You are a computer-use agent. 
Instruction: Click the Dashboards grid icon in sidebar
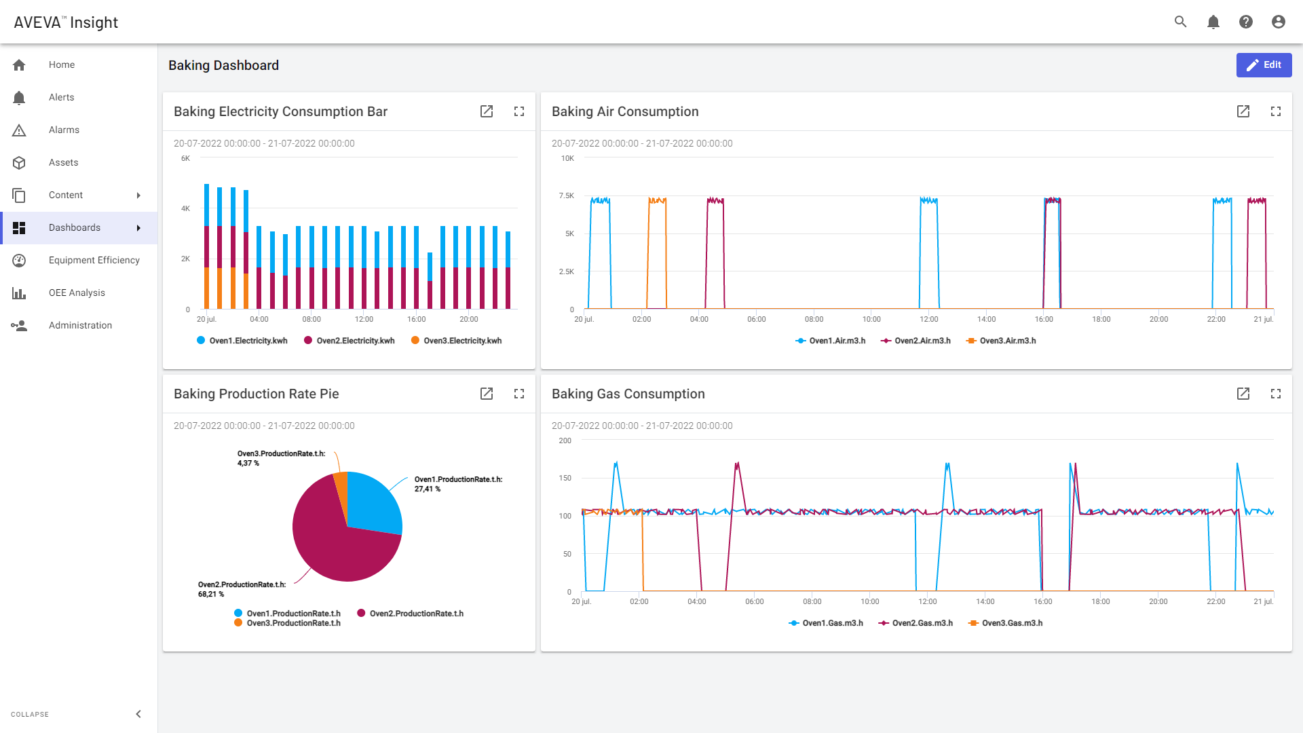[19, 228]
